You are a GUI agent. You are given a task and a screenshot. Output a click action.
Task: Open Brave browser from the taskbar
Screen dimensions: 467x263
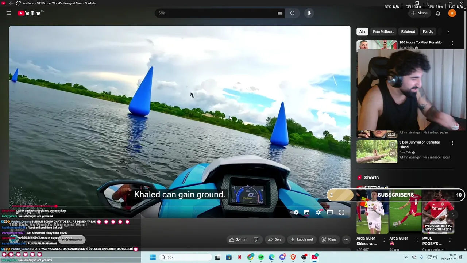[293, 257]
